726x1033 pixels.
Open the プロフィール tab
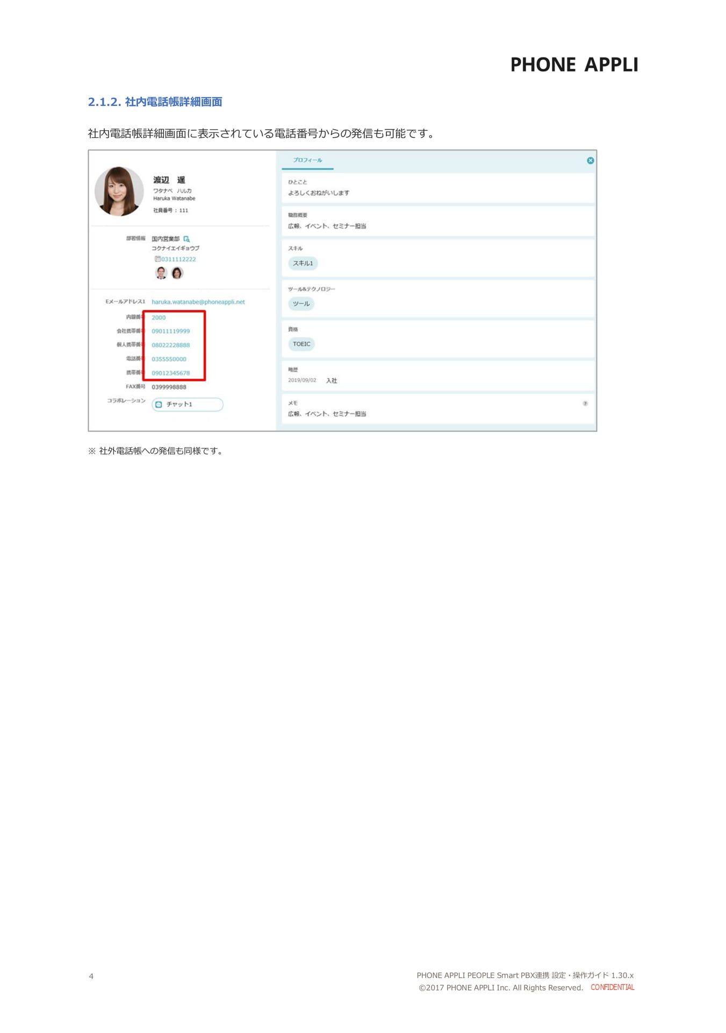307,160
